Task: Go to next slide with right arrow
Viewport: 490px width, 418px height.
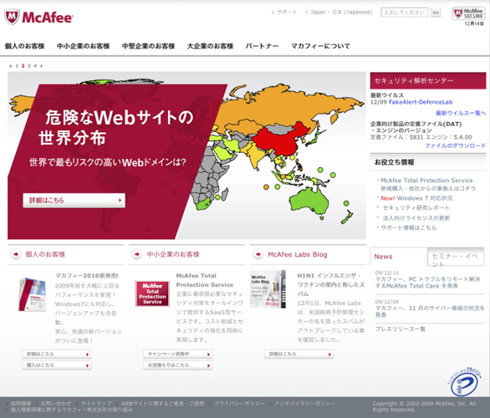Action: click(41, 66)
